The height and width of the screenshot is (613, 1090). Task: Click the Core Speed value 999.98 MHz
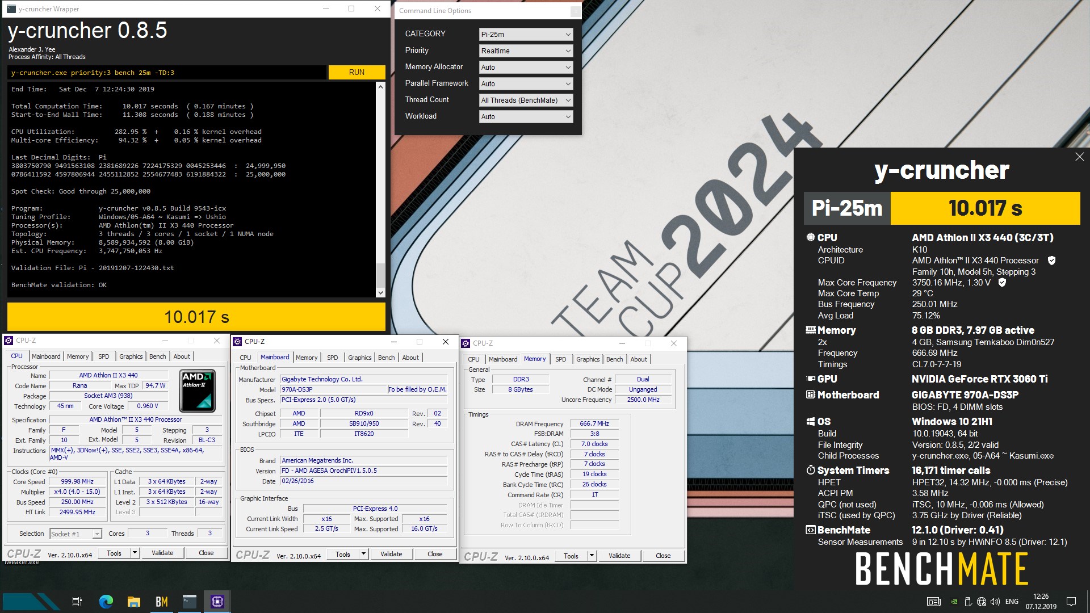click(x=77, y=481)
